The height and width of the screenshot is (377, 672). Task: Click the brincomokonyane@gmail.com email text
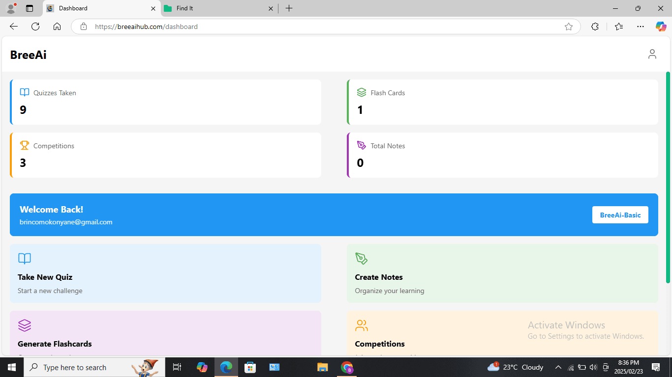66,222
